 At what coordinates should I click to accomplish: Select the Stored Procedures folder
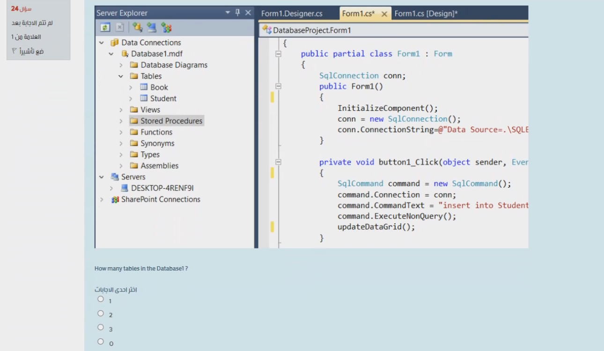171,121
